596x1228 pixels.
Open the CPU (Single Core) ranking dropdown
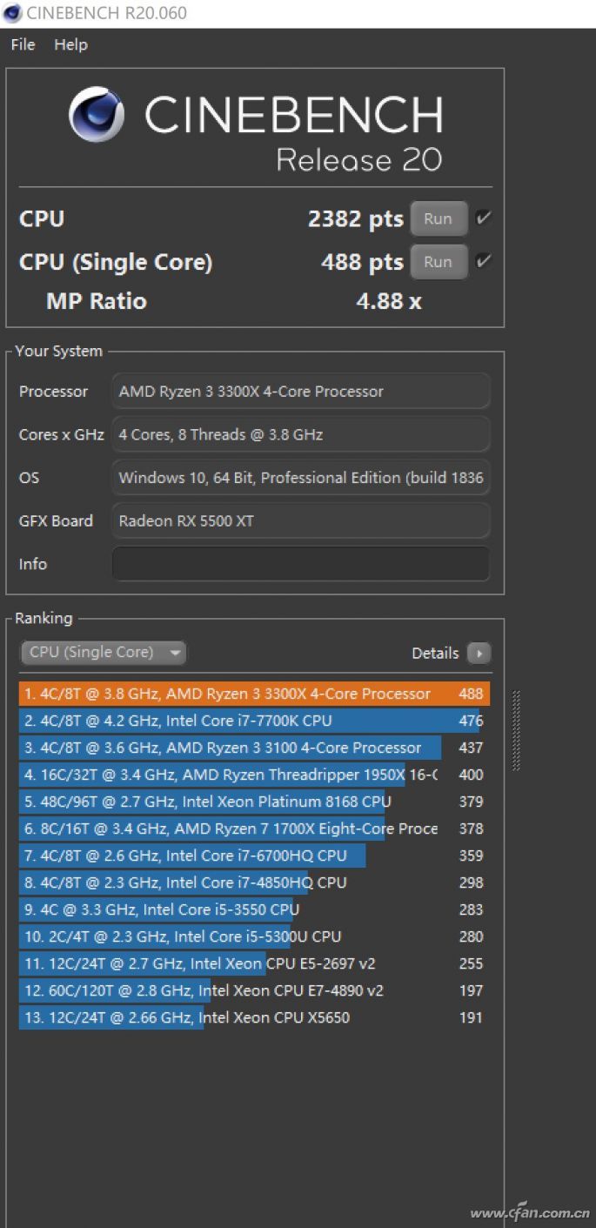click(103, 652)
